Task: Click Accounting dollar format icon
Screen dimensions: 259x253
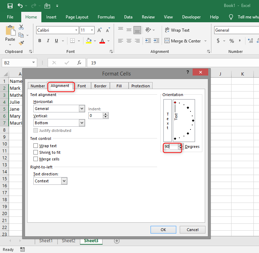Action: point(218,41)
